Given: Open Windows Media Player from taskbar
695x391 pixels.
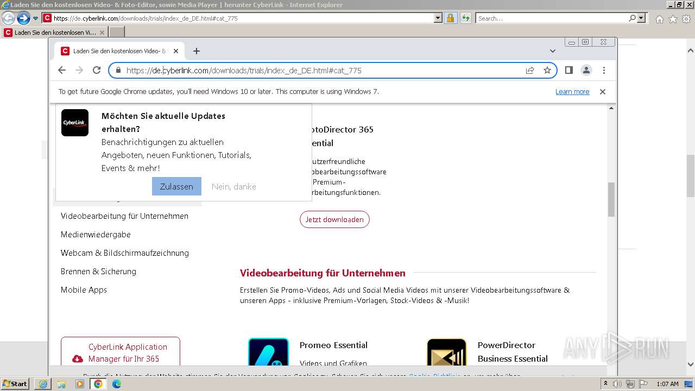Looking at the screenshot, I should click(x=80, y=384).
